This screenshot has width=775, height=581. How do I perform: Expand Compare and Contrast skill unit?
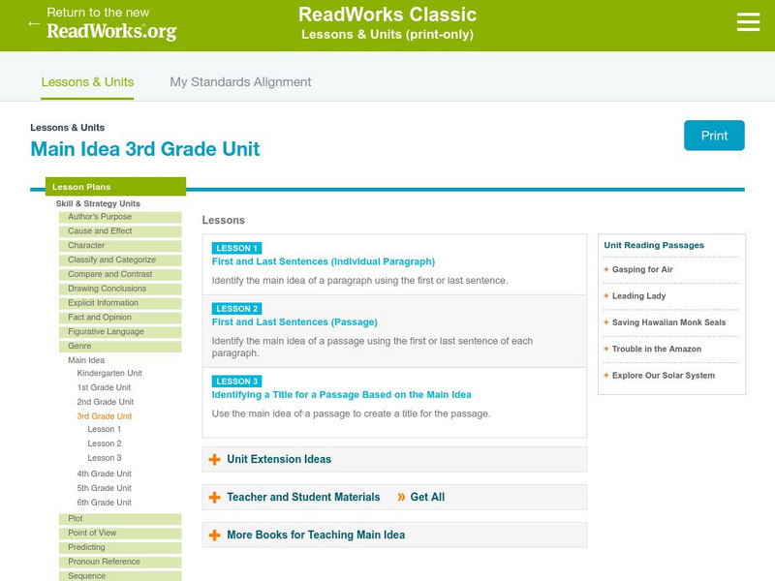[x=120, y=274]
